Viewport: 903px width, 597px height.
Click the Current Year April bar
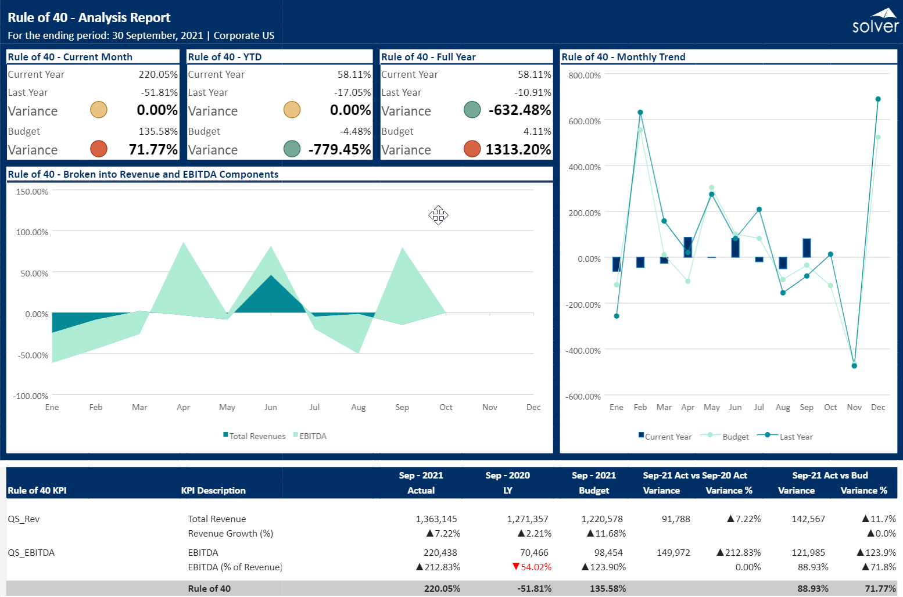688,247
